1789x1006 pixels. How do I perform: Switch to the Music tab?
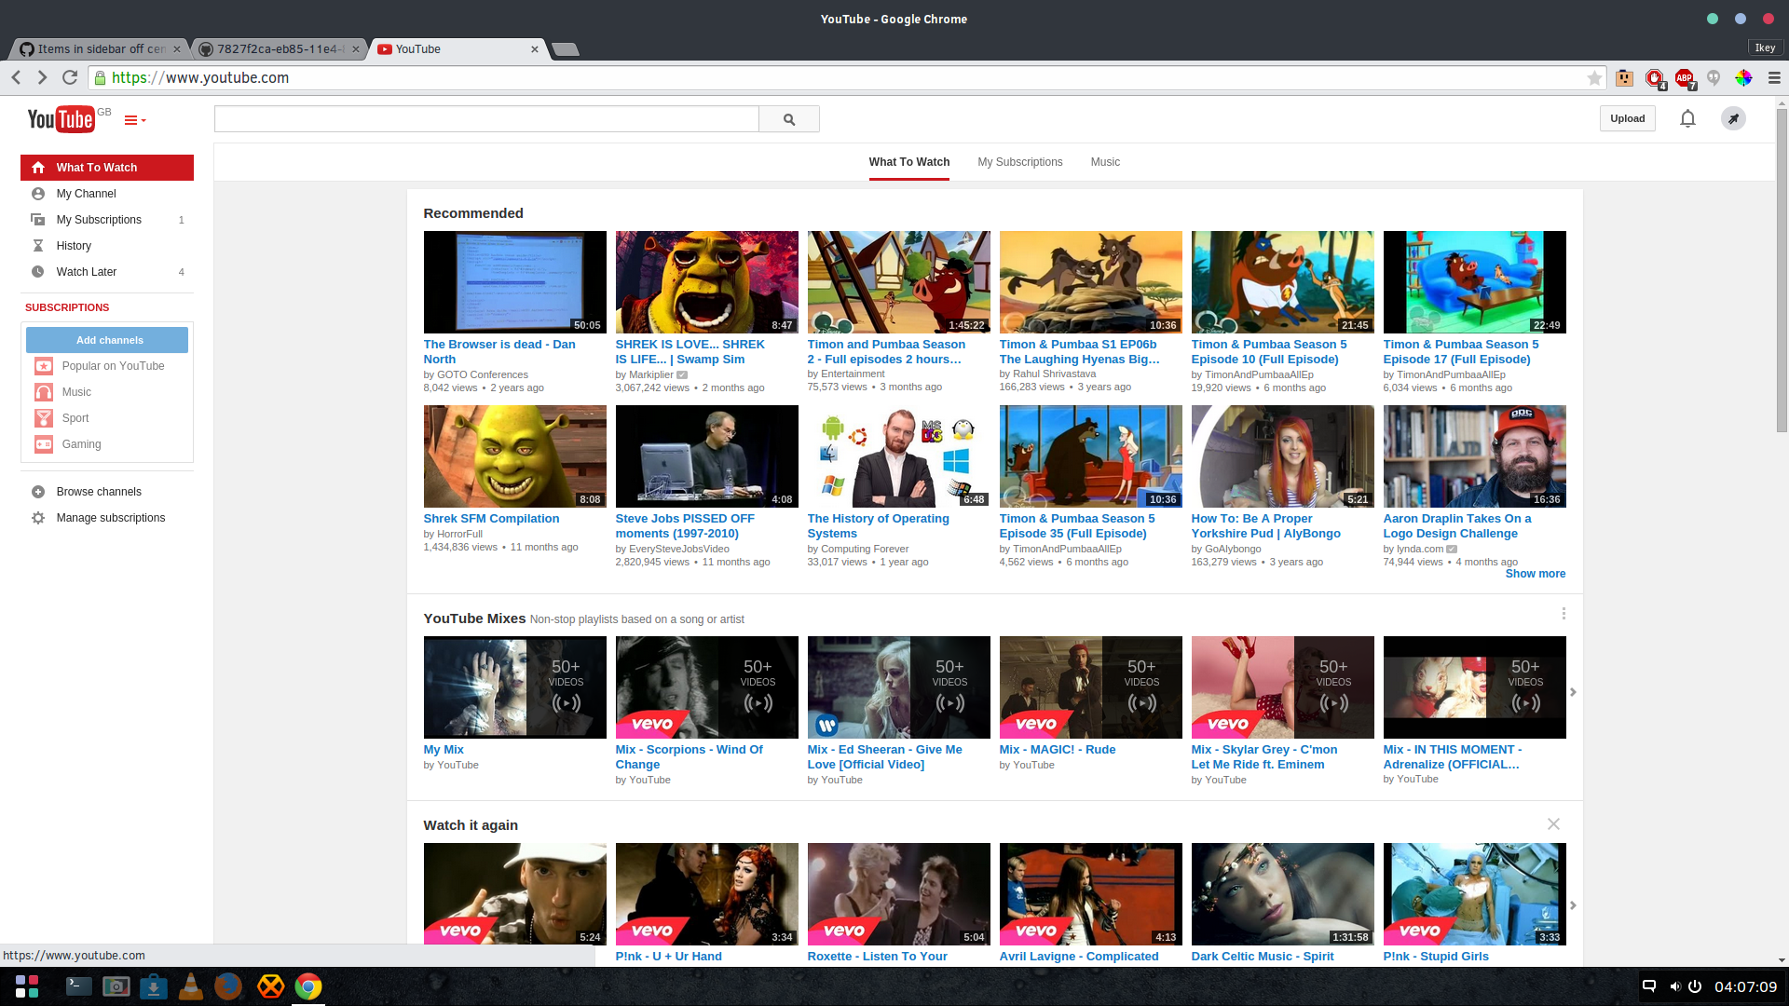pos(1105,162)
